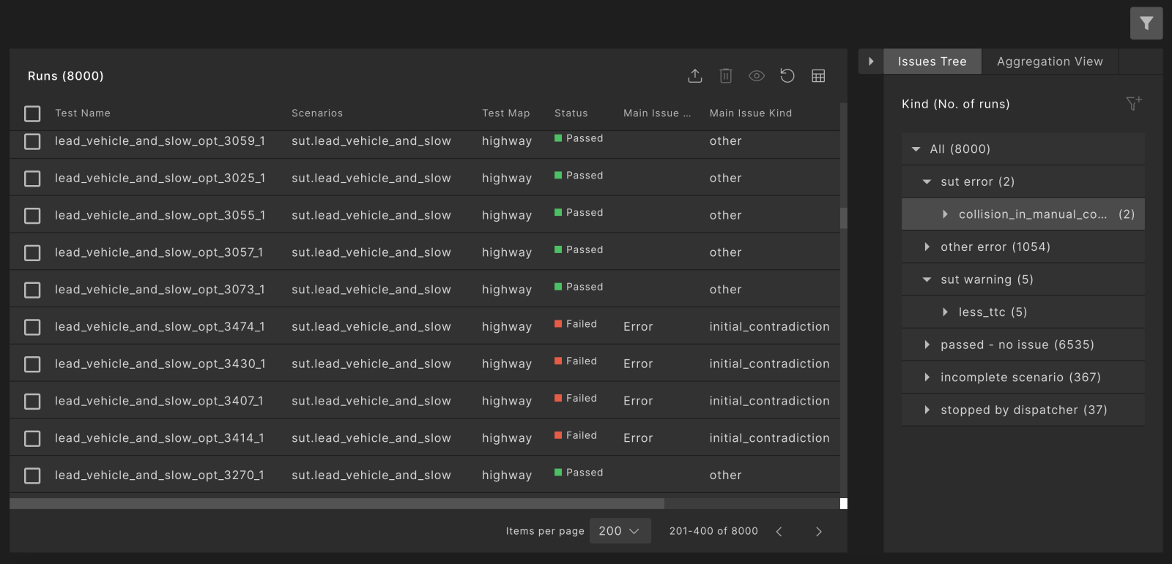The image size is (1172, 564).
Task: Go to the previous page of runs
Action: [779, 532]
